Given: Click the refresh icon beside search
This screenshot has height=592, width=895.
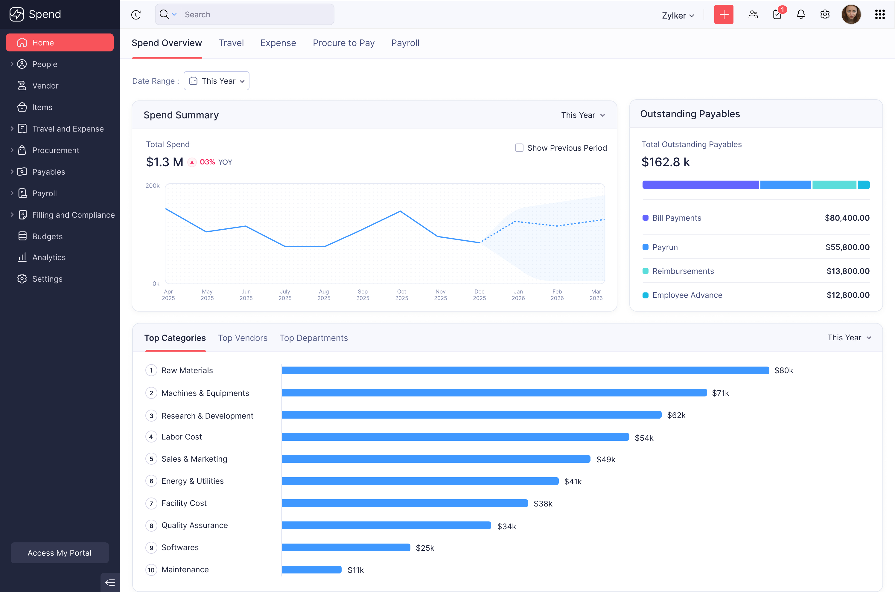Looking at the screenshot, I should click(x=136, y=15).
